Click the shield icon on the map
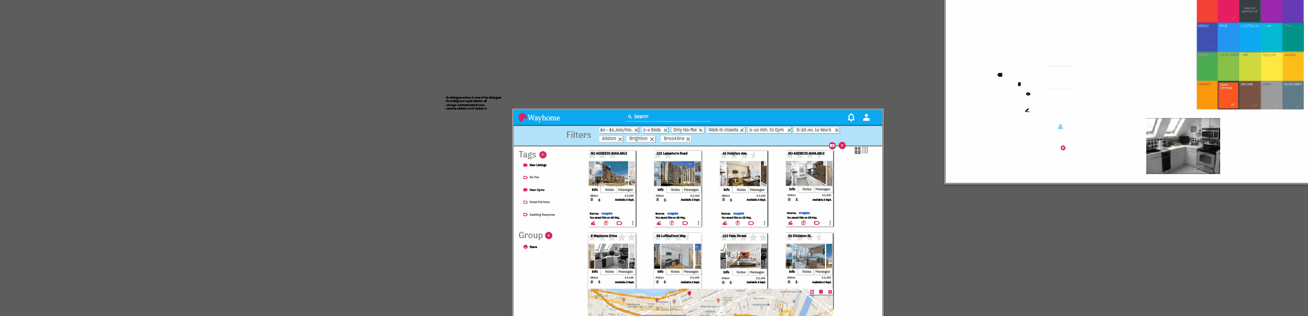Viewport: 1308px width, 316px height. pyautogui.click(x=821, y=292)
